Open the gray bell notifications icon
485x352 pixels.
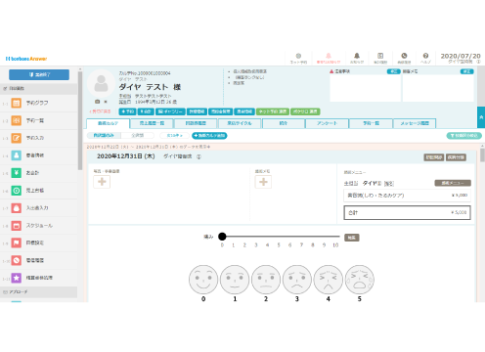coord(357,56)
